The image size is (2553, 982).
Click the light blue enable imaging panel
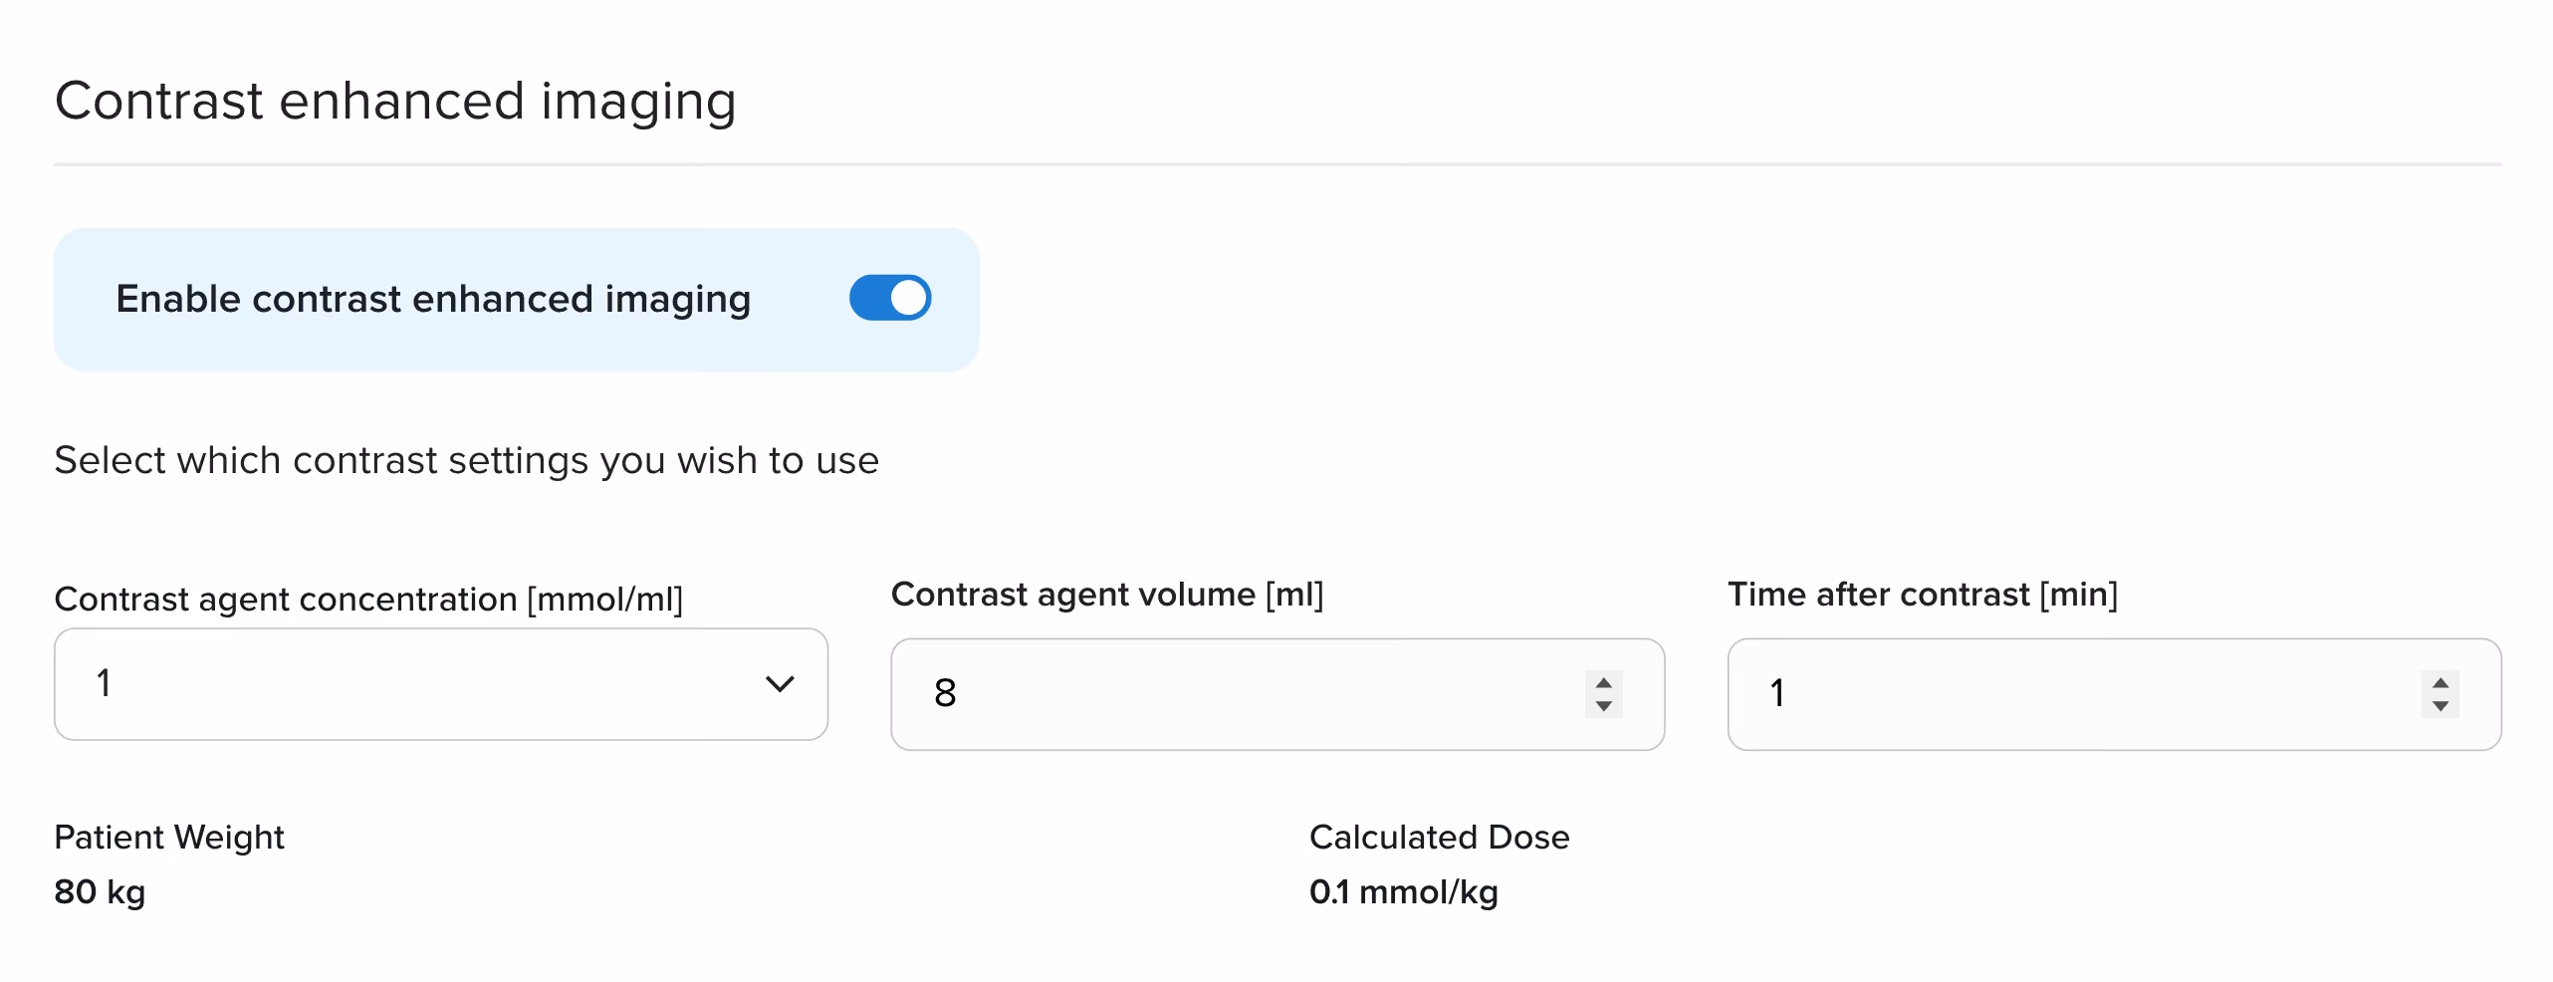pyautogui.click(x=517, y=300)
